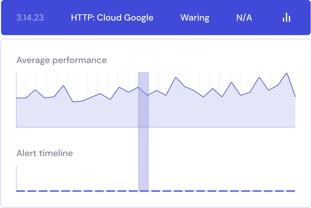Click the Alert timeline heading

click(45, 153)
